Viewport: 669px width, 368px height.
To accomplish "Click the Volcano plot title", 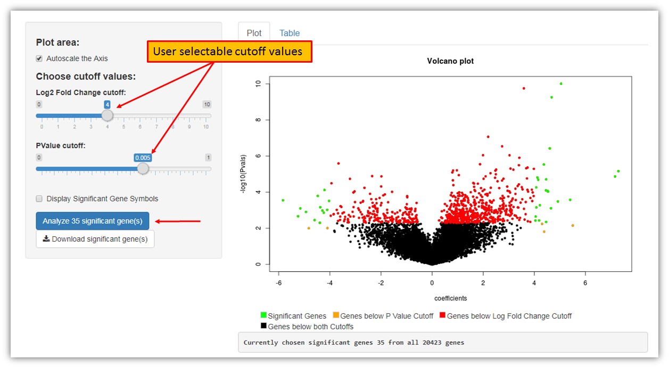I will [450, 61].
